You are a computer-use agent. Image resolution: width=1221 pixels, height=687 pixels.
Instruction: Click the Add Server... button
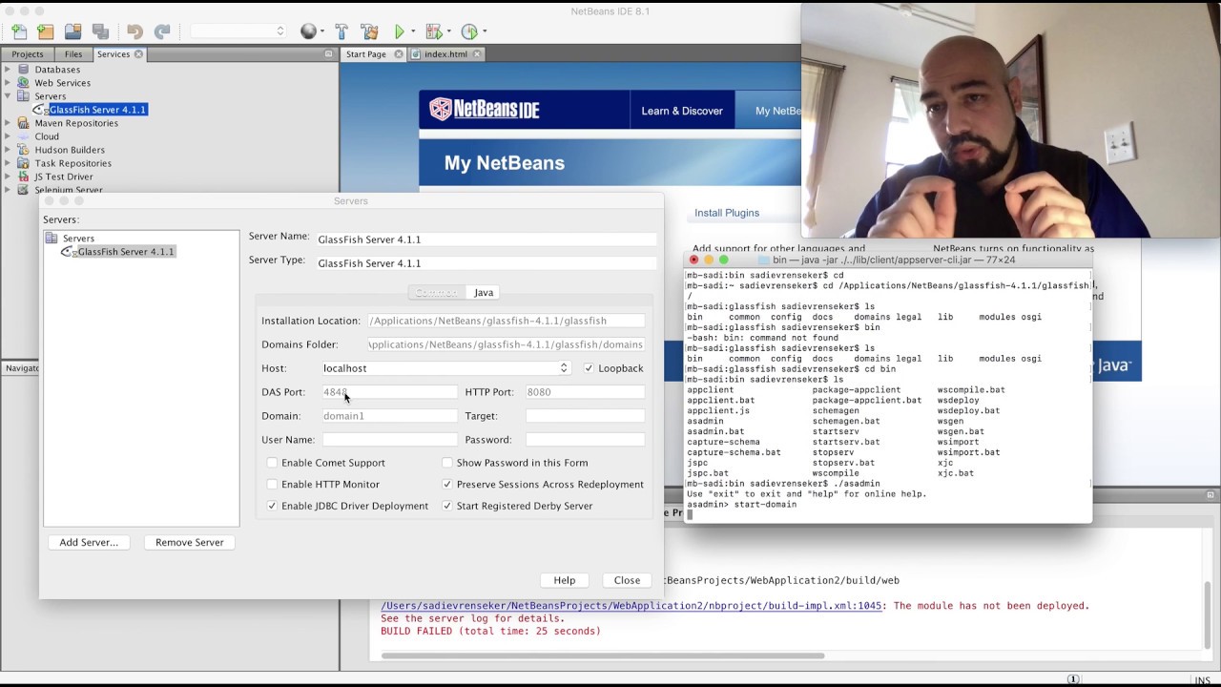pos(89,542)
